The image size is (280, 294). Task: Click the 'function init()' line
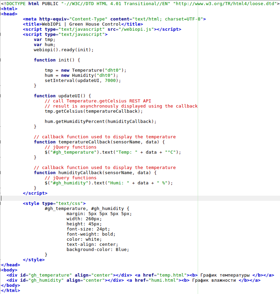click(x=57, y=60)
